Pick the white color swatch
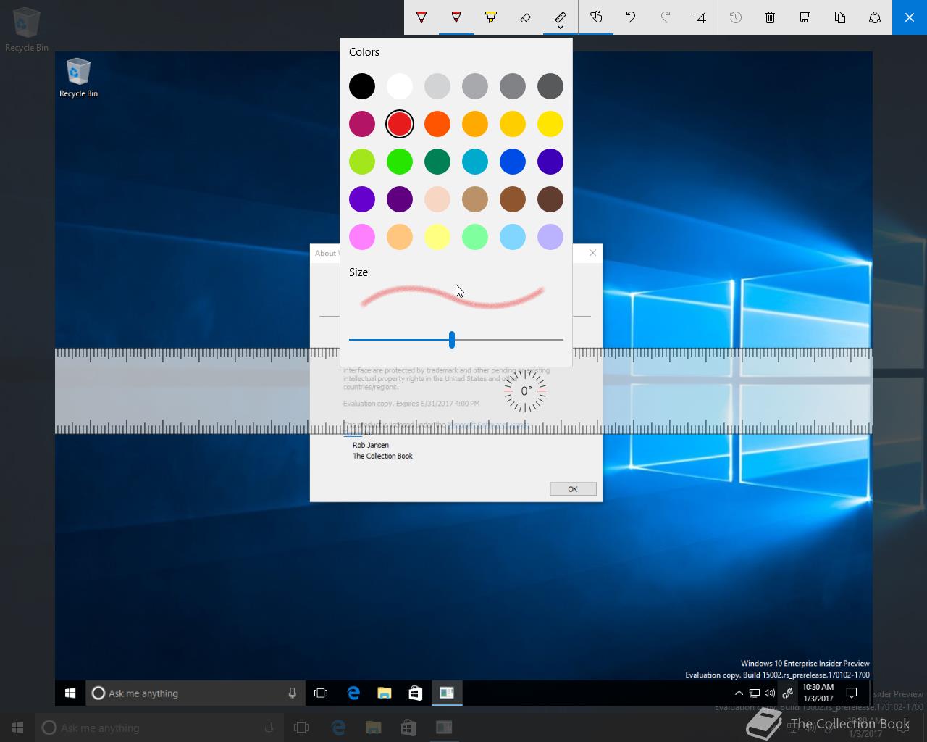Screen dimensions: 927x742 400,86
